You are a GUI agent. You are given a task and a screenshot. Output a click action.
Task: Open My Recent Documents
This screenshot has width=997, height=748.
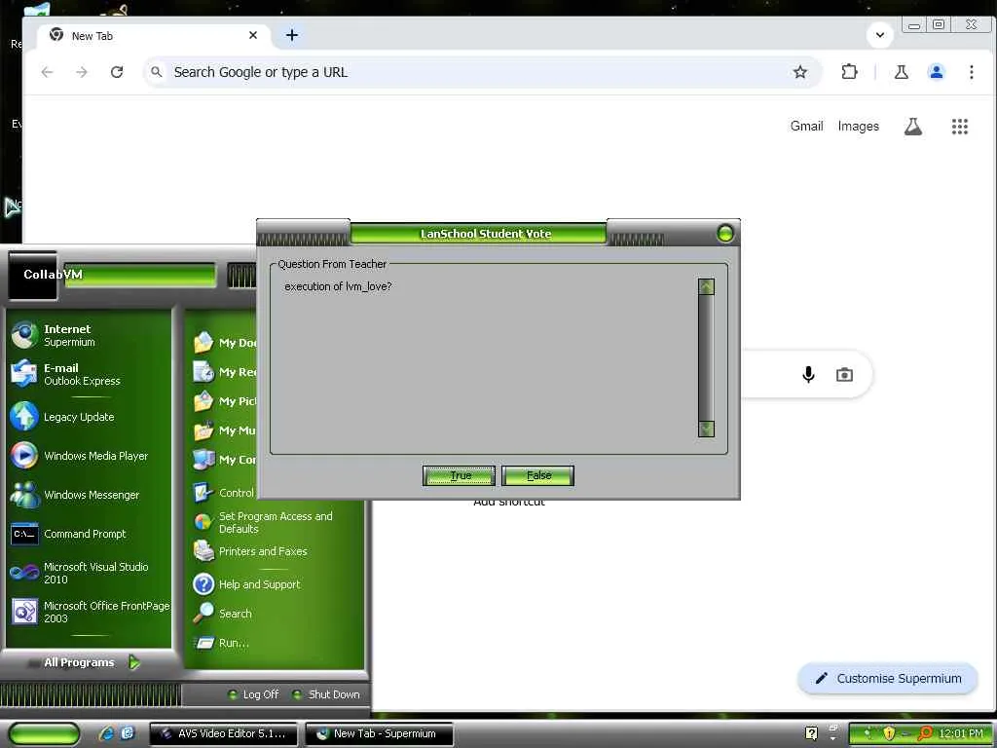point(224,371)
